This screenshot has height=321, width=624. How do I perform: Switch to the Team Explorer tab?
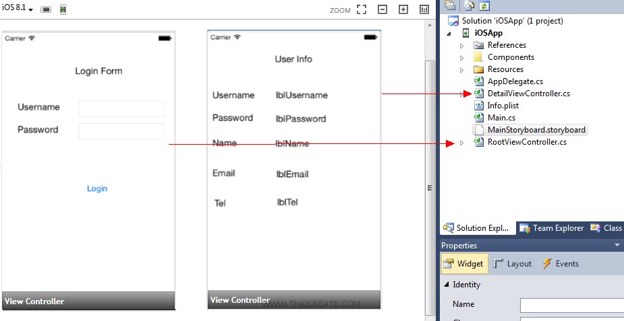tap(552, 228)
